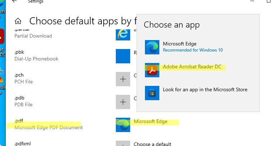Viewport: 278px width, 146px height.
Task: Click the .pbk Dial-Up Phonebook entry
Action: point(36,55)
